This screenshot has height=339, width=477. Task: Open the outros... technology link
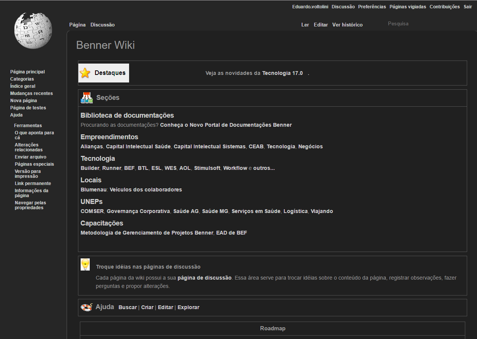pos(264,168)
